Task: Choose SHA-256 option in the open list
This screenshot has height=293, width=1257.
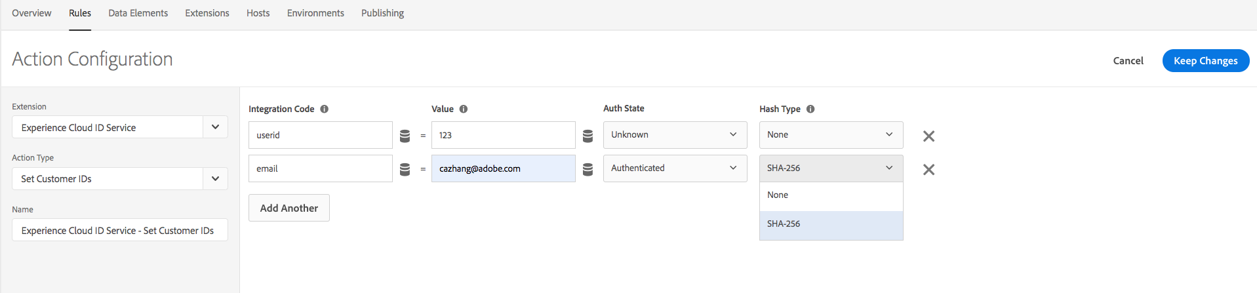Action: point(831,224)
